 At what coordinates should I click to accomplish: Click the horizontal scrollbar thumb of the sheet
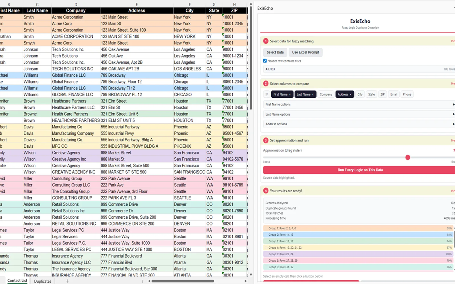(x=183, y=281)
